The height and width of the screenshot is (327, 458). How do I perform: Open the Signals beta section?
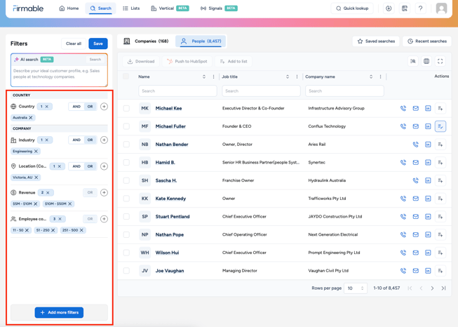click(x=219, y=8)
